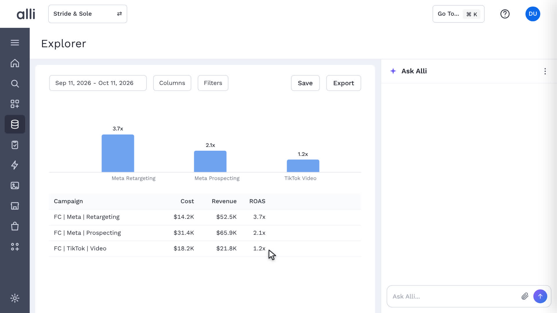Open the dashboards grid-plus icon in the sidebar
Image resolution: width=557 pixels, height=313 pixels.
point(15,104)
